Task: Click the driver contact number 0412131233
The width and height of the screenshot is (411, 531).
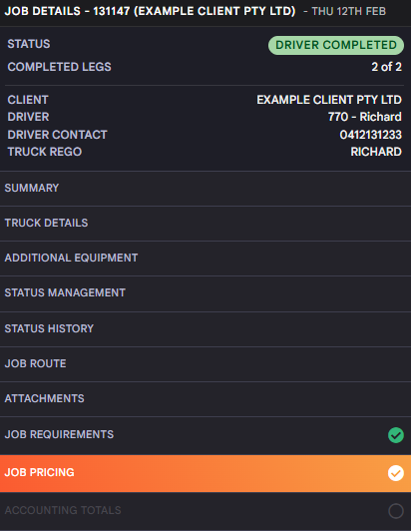Action: pyautogui.click(x=371, y=135)
